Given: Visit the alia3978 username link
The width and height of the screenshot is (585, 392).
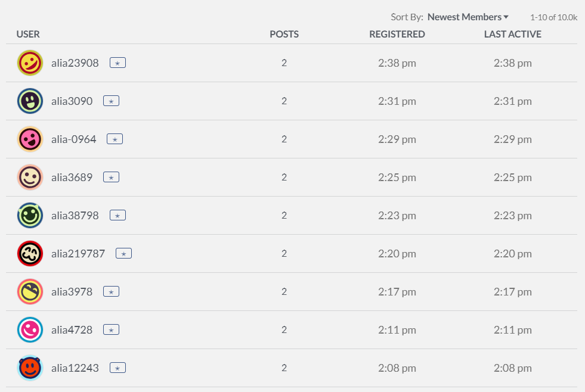Looking at the screenshot, I should coord(72,292).
